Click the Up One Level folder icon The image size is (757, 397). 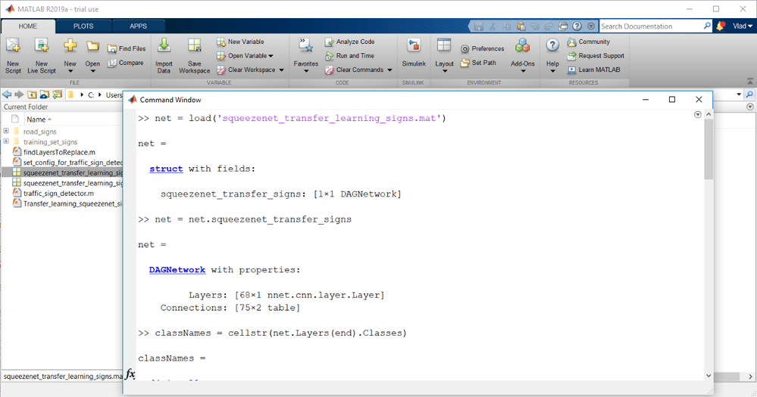[x=32, y=95]
